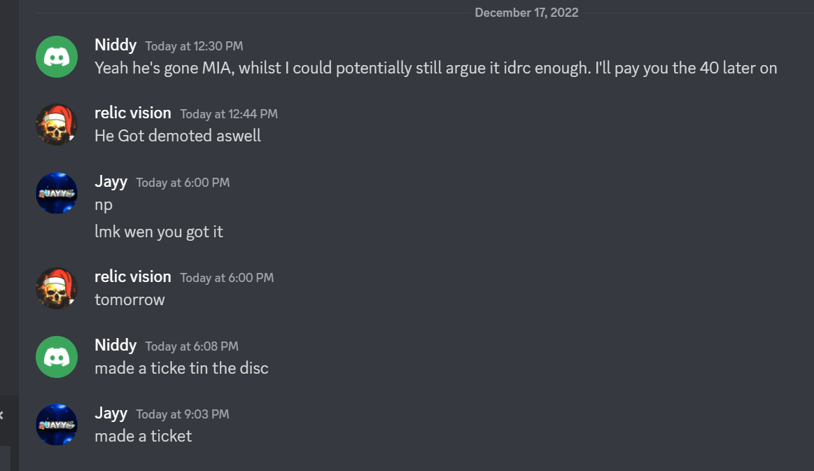Screen dimensions: 814x471
Task: Select the message 'He Got demoted aswell'
Action: (x=178, y=136)
